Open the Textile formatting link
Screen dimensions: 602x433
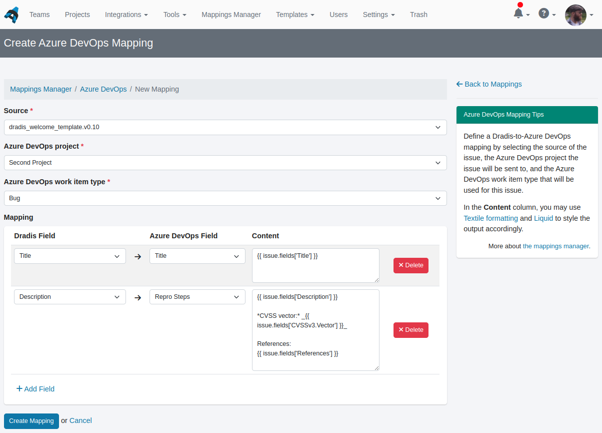click(491, 218)
